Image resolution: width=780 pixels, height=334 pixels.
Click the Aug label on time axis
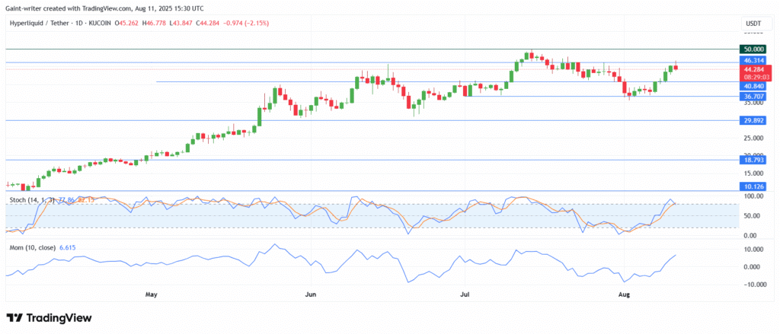622,294
